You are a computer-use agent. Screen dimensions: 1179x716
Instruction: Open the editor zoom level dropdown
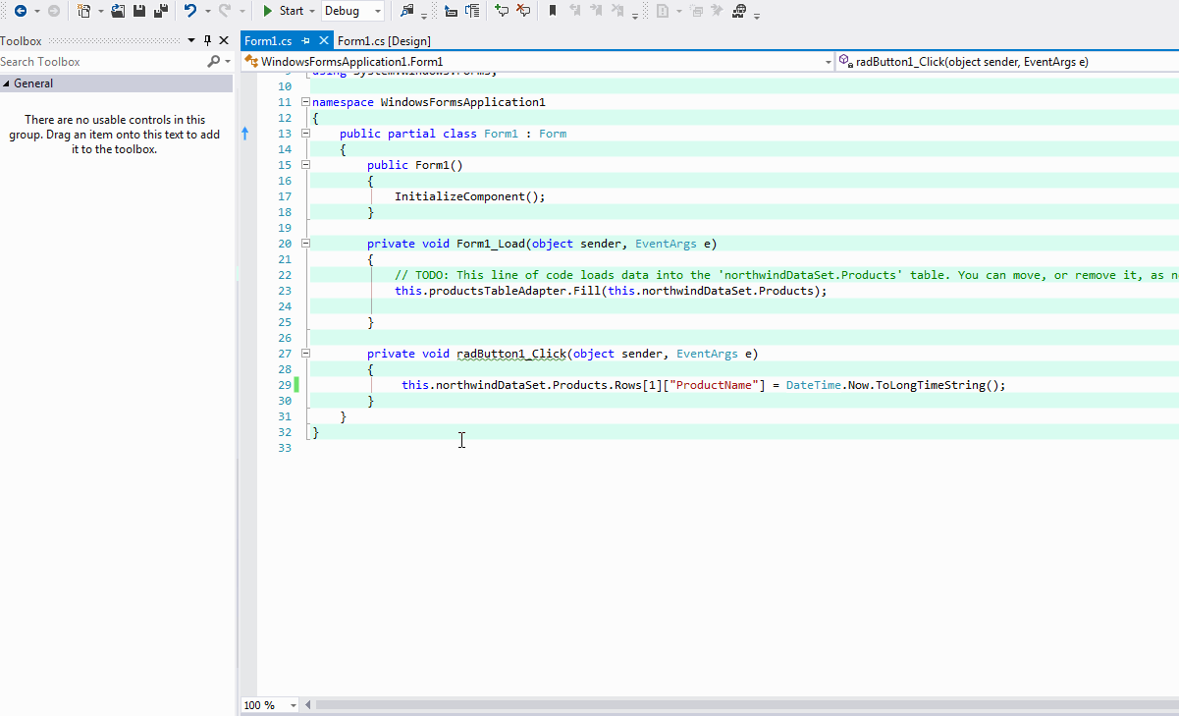pos(294,705)
